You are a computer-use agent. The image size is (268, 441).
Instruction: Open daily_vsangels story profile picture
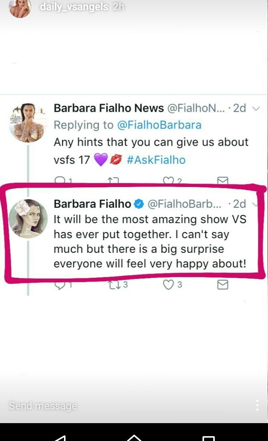tap(20, 8)
